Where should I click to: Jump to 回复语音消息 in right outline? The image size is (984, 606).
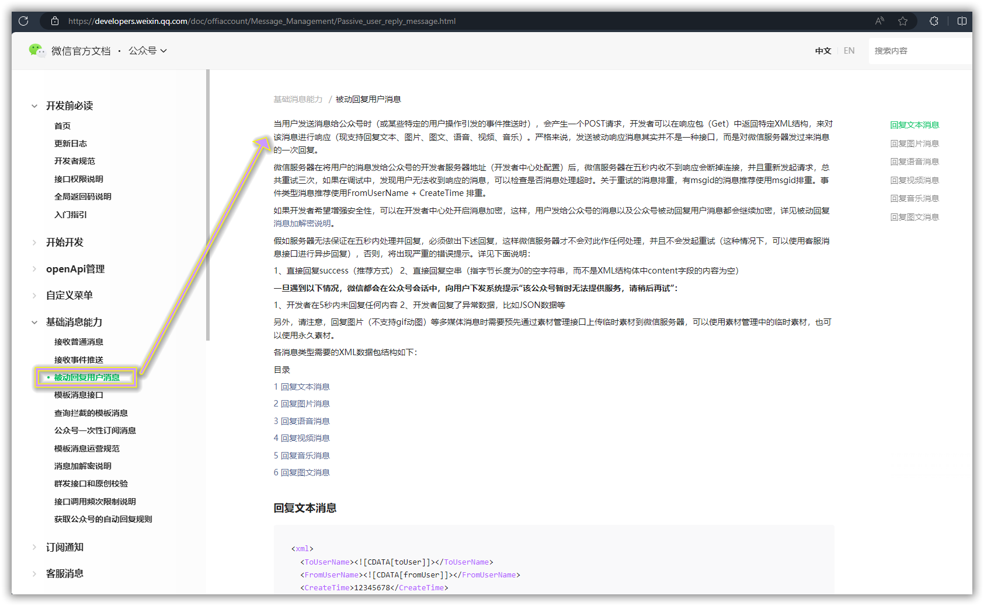[915, 162]
